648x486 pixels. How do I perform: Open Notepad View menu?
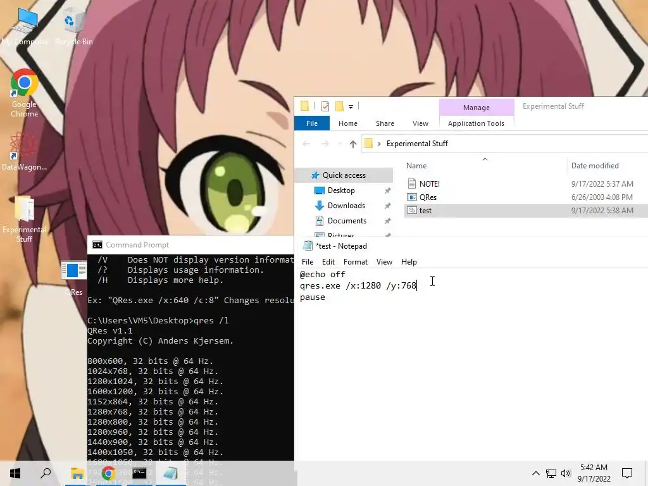(x=384, y=262)
